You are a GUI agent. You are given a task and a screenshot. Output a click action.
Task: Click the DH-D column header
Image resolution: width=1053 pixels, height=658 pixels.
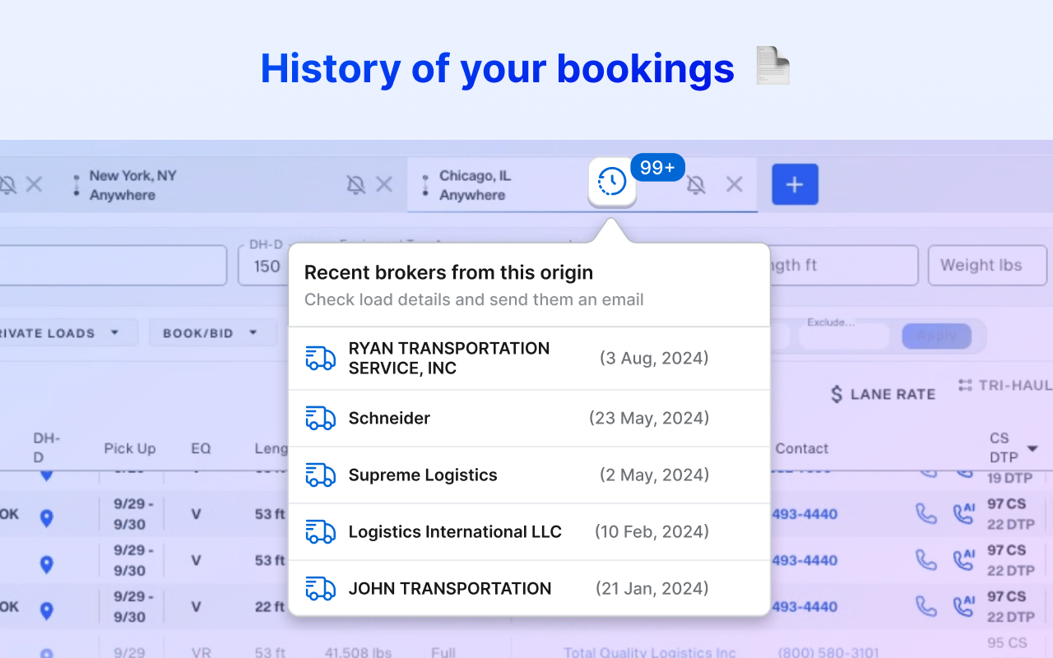(47, 447)
